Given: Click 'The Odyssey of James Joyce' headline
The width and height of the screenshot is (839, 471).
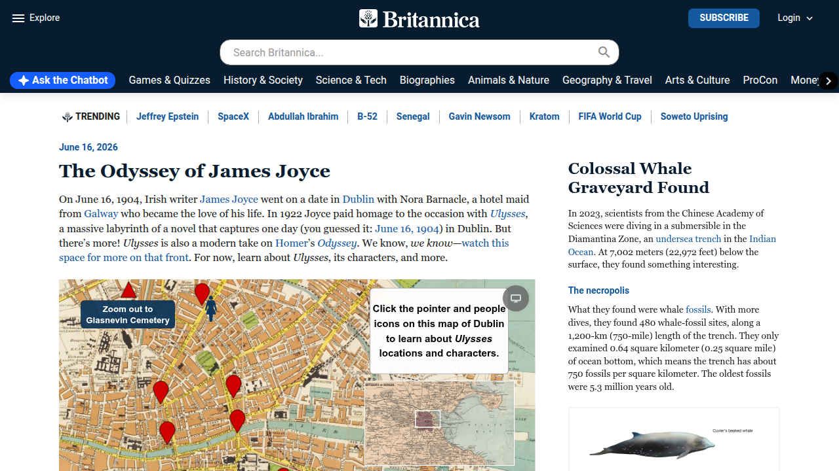Looking at the screenshot, I should tap(195, 171).
